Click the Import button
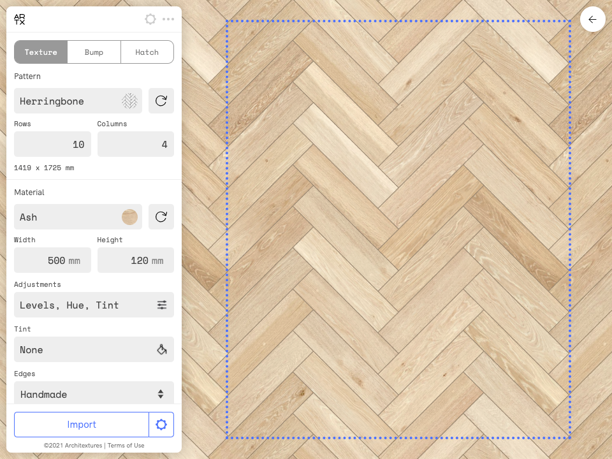 82,425
